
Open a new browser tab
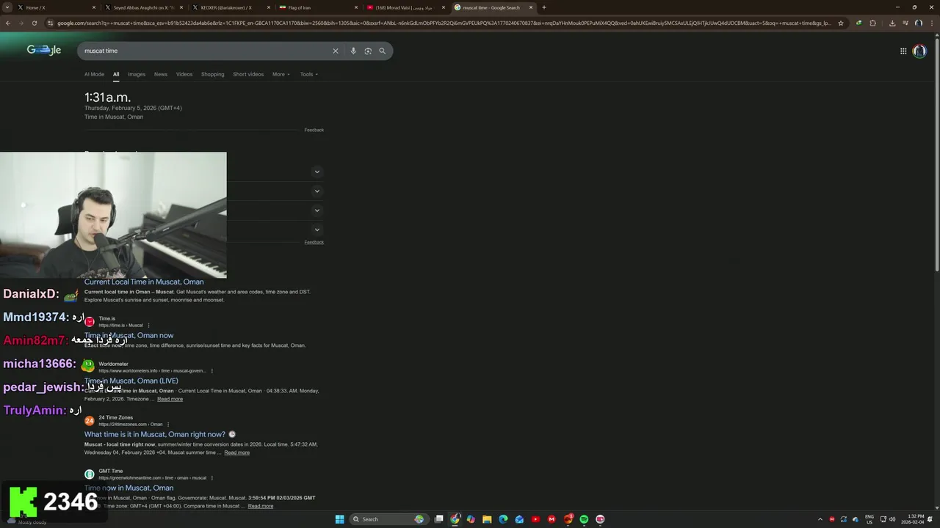pyautogui.click(x=544, y=7)
